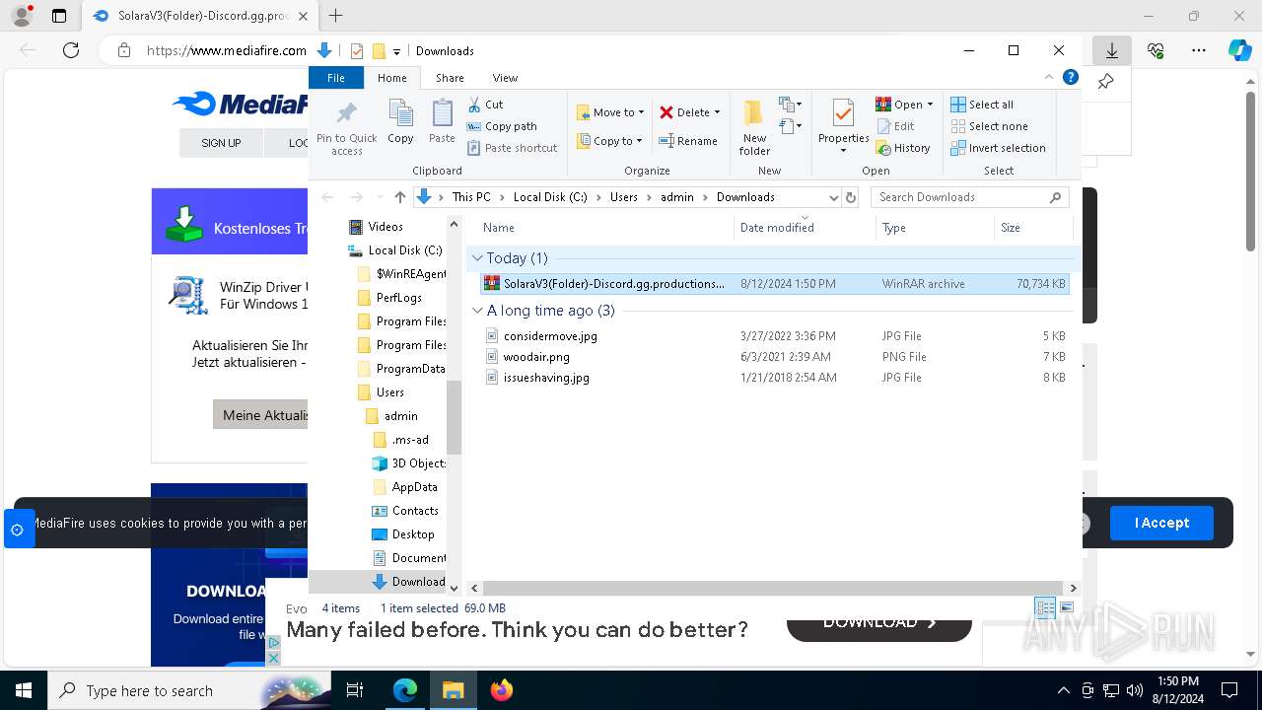Collapse the Today group
Viewport: 1262px width, 710px height.
477,258
